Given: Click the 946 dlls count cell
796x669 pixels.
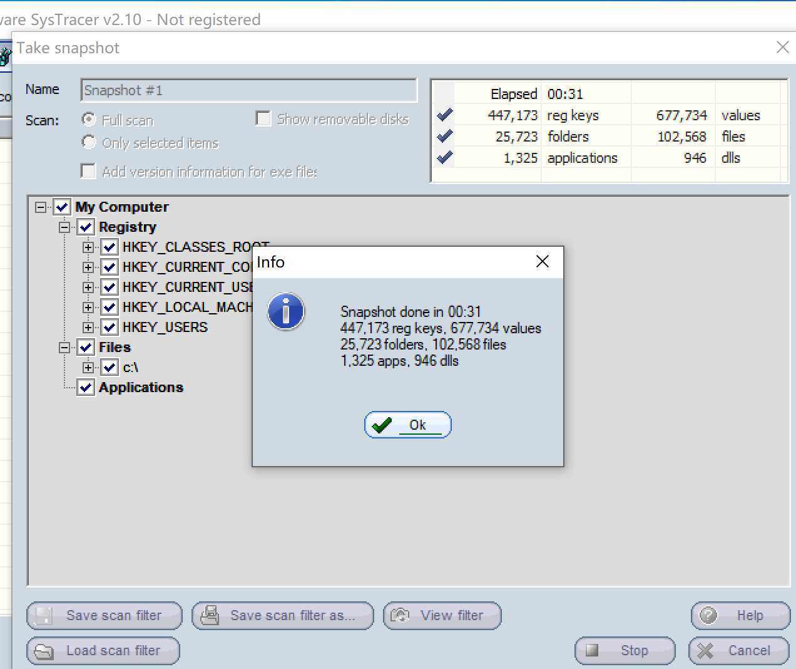Looking at the screenshot, I should [x=695, y=158].
